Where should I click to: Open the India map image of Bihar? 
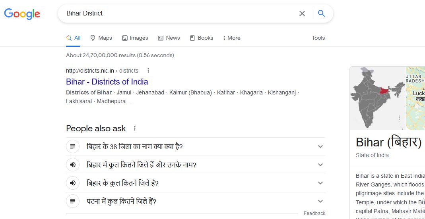[x=378, y=98]
